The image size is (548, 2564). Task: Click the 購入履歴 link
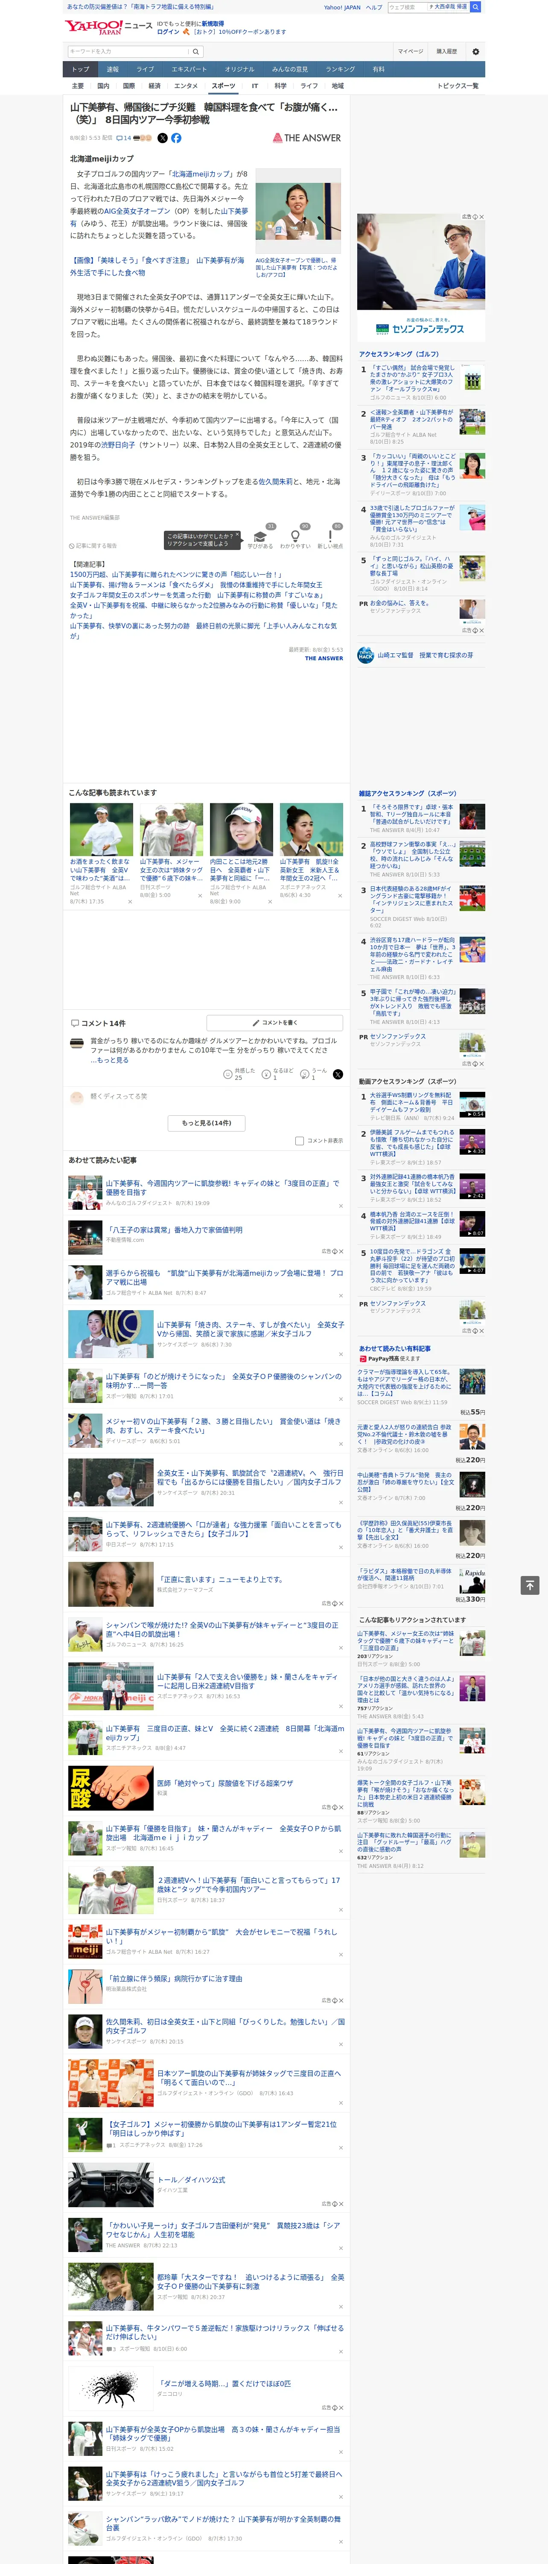pos(446,51)
